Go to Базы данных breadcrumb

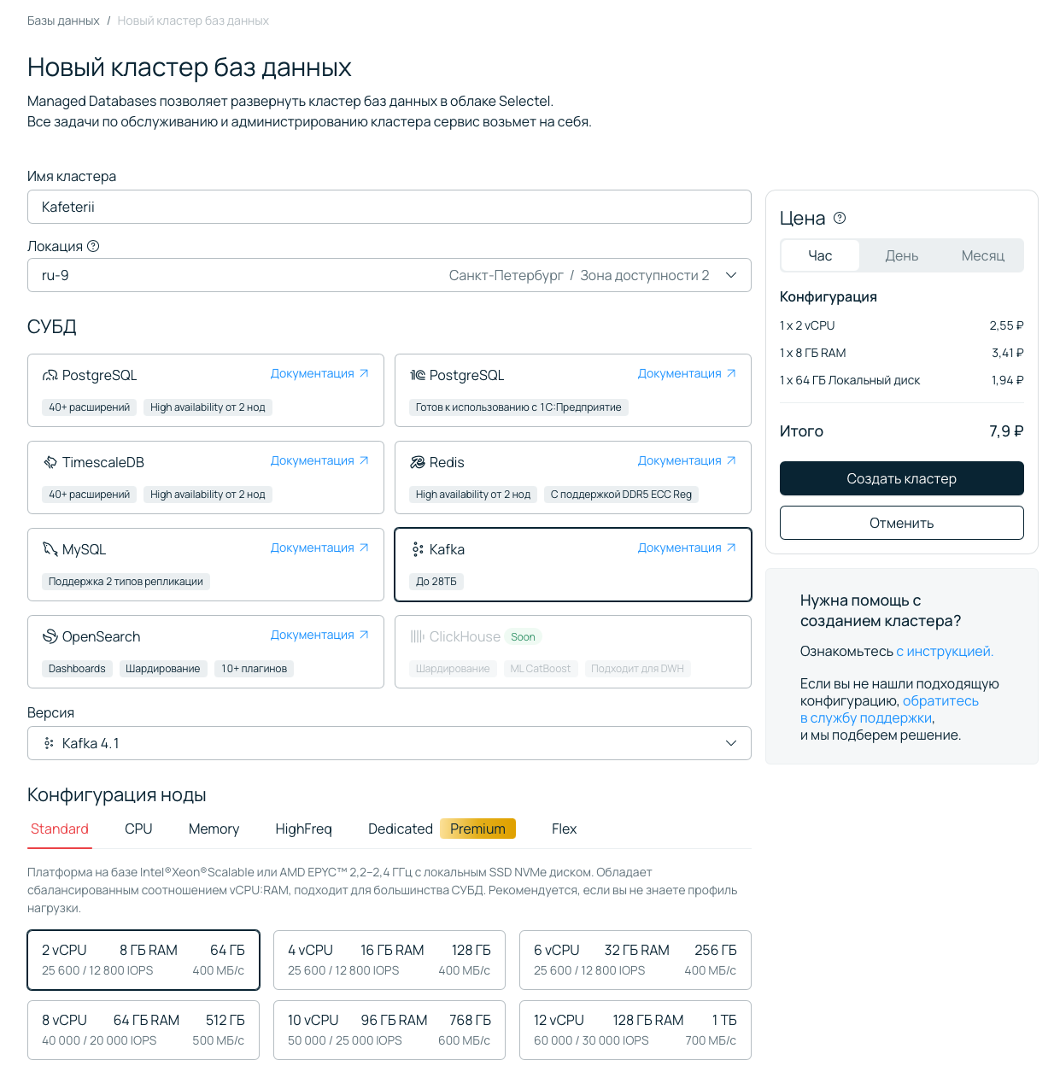[x=63, y=20]
